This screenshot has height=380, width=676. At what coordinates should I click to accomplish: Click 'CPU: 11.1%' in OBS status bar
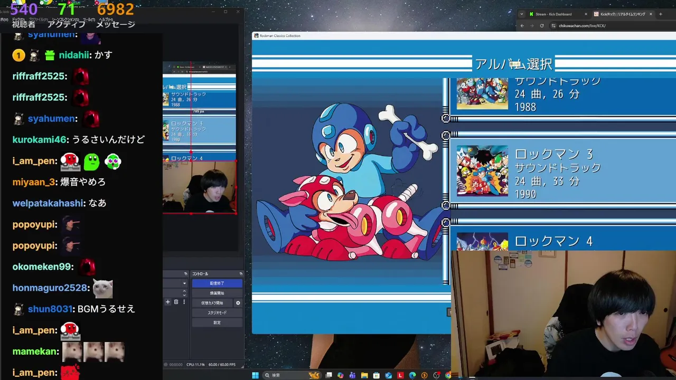[x=195, y=365]
